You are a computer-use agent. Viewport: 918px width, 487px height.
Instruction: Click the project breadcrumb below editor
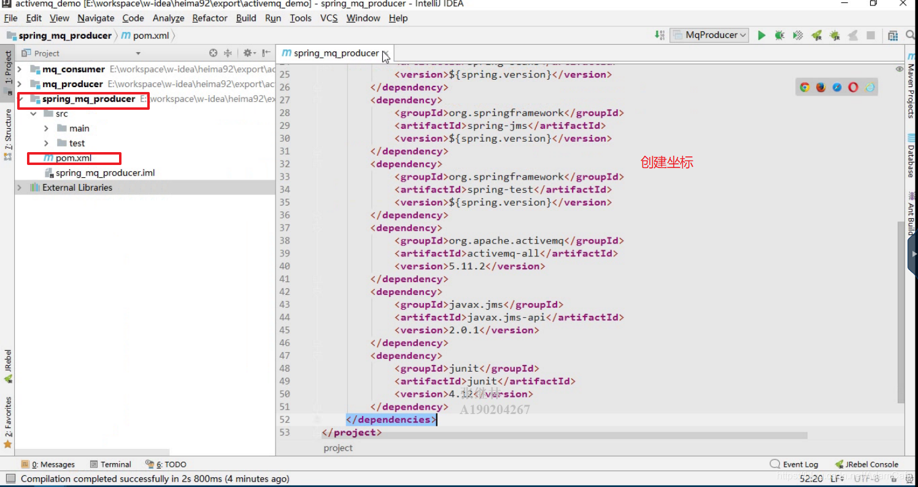338,448
